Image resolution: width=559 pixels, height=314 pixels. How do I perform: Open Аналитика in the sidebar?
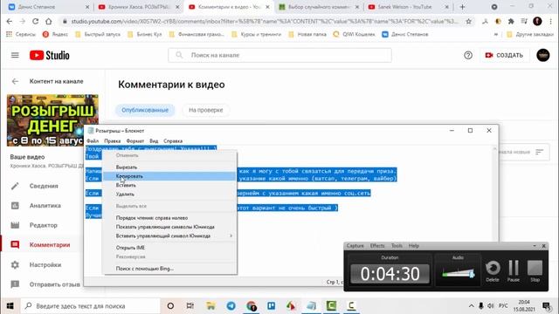tap(45, 206)
